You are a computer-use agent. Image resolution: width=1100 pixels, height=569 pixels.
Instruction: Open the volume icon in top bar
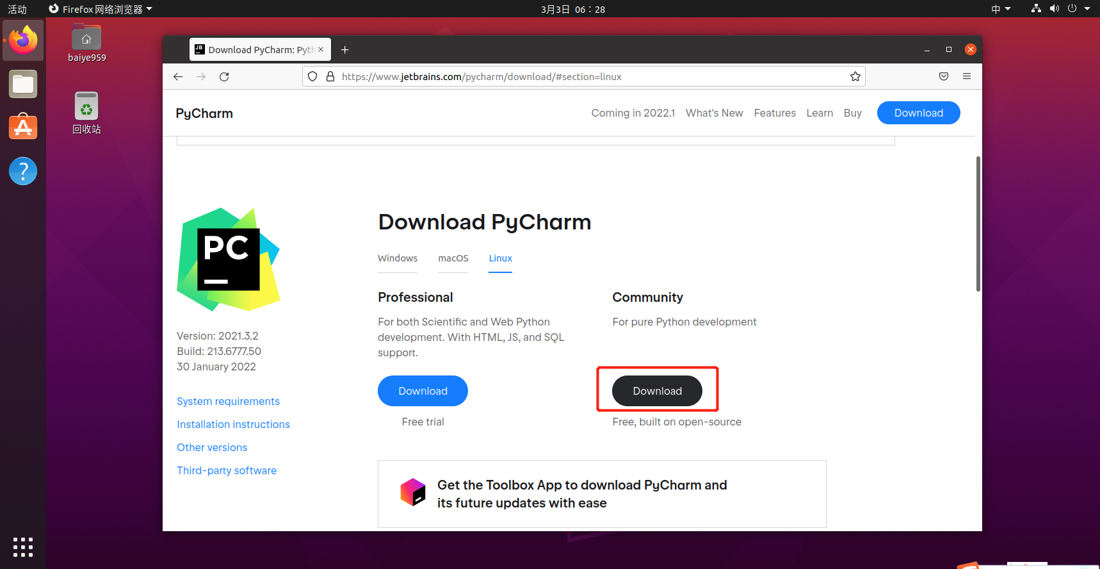1054,8
